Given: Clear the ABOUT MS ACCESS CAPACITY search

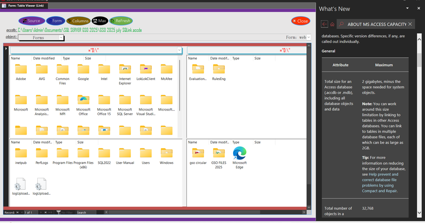Looking at the screenshot, I should pyautogui.click(x=410, y=24).
